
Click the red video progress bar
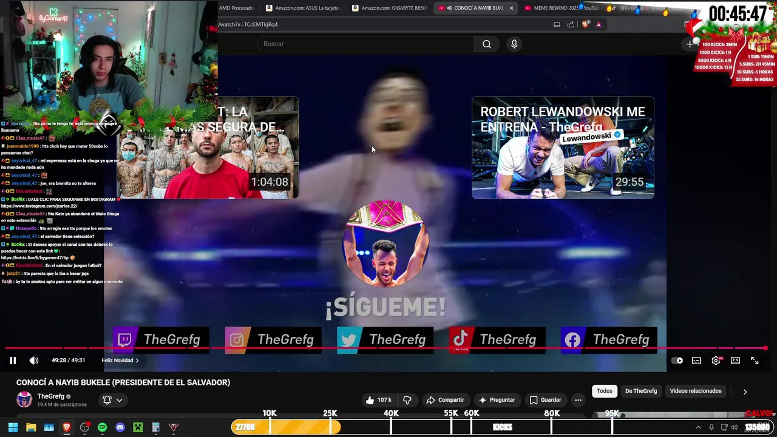386,348
